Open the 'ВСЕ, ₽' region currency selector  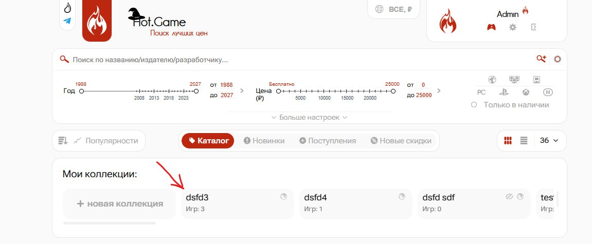point(394,9)
